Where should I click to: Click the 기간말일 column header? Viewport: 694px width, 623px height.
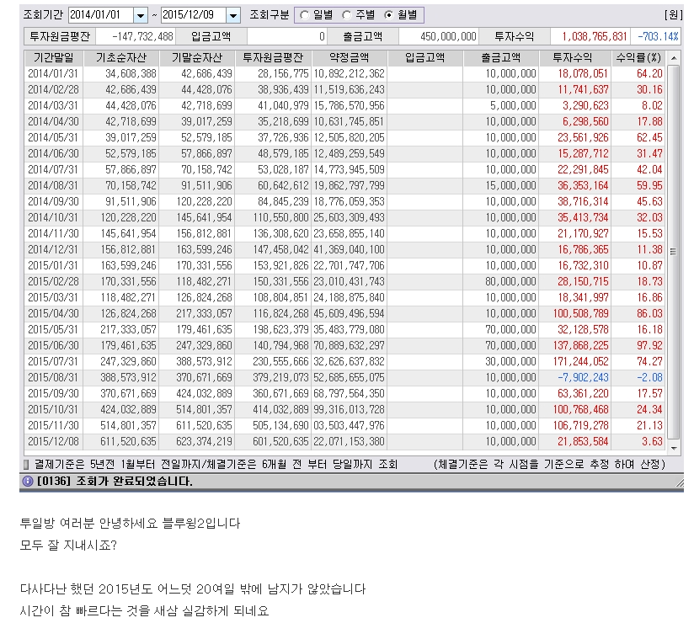[51, 57]
